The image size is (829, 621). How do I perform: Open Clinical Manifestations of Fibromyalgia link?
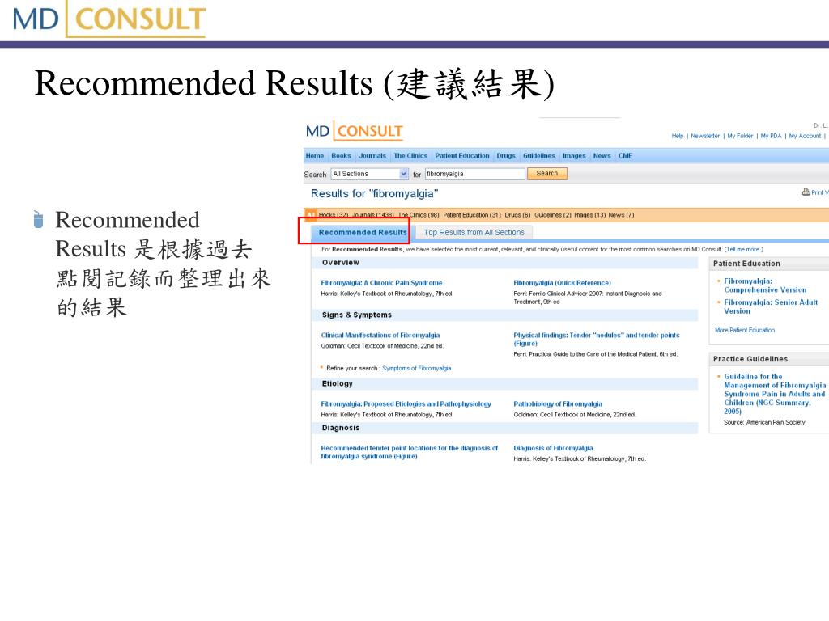pos(380,336)
